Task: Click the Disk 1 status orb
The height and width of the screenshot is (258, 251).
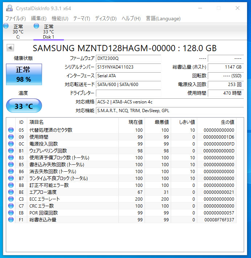Action: point(36,26)
